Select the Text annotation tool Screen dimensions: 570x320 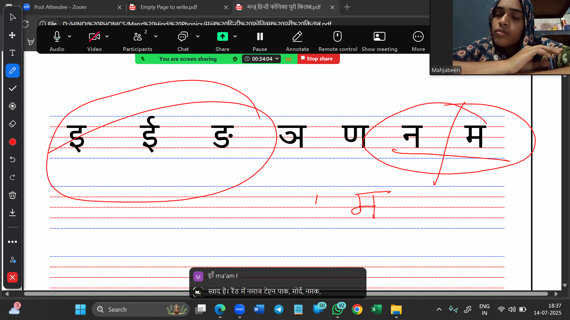(x=12, y=53)
